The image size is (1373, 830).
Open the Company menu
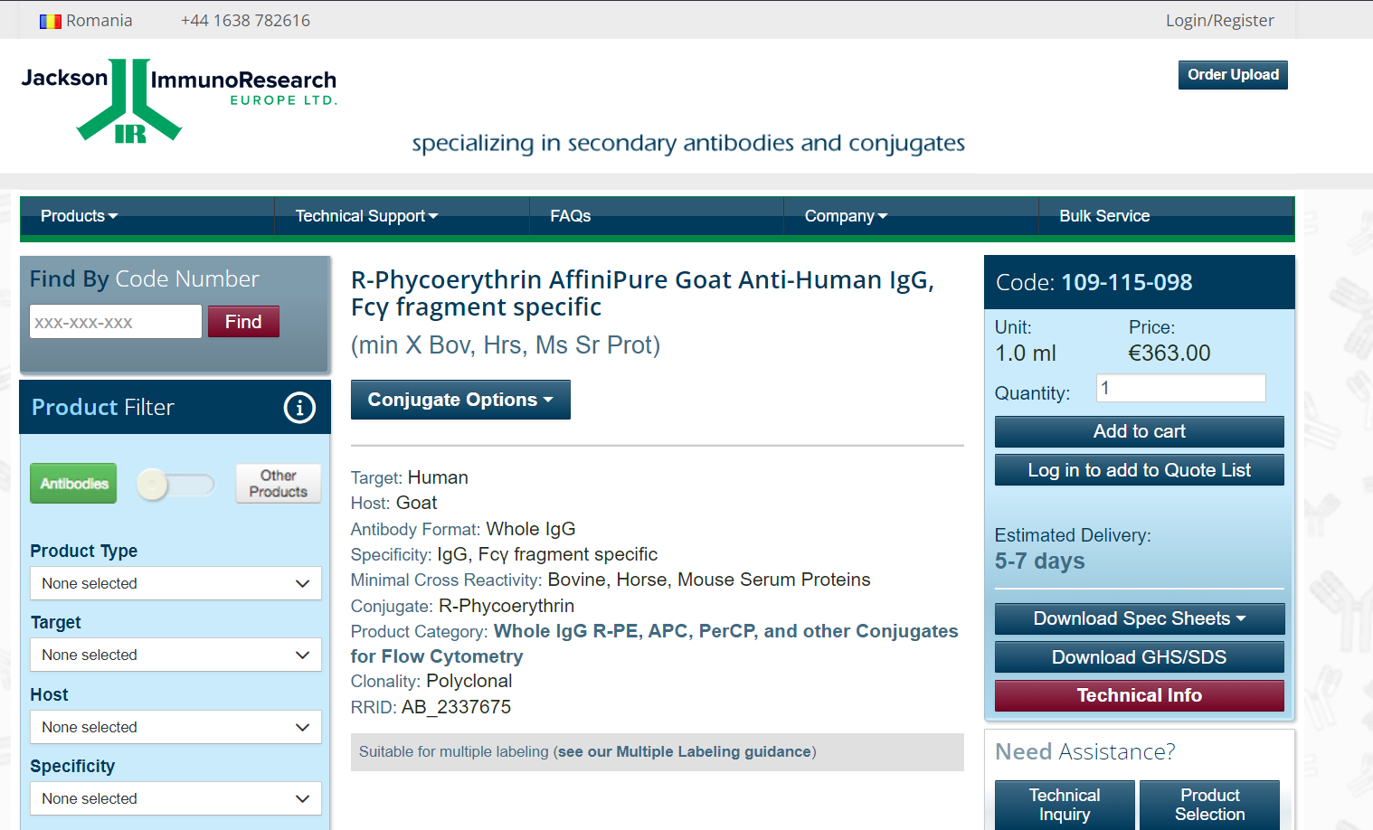(x=846, y=216)
